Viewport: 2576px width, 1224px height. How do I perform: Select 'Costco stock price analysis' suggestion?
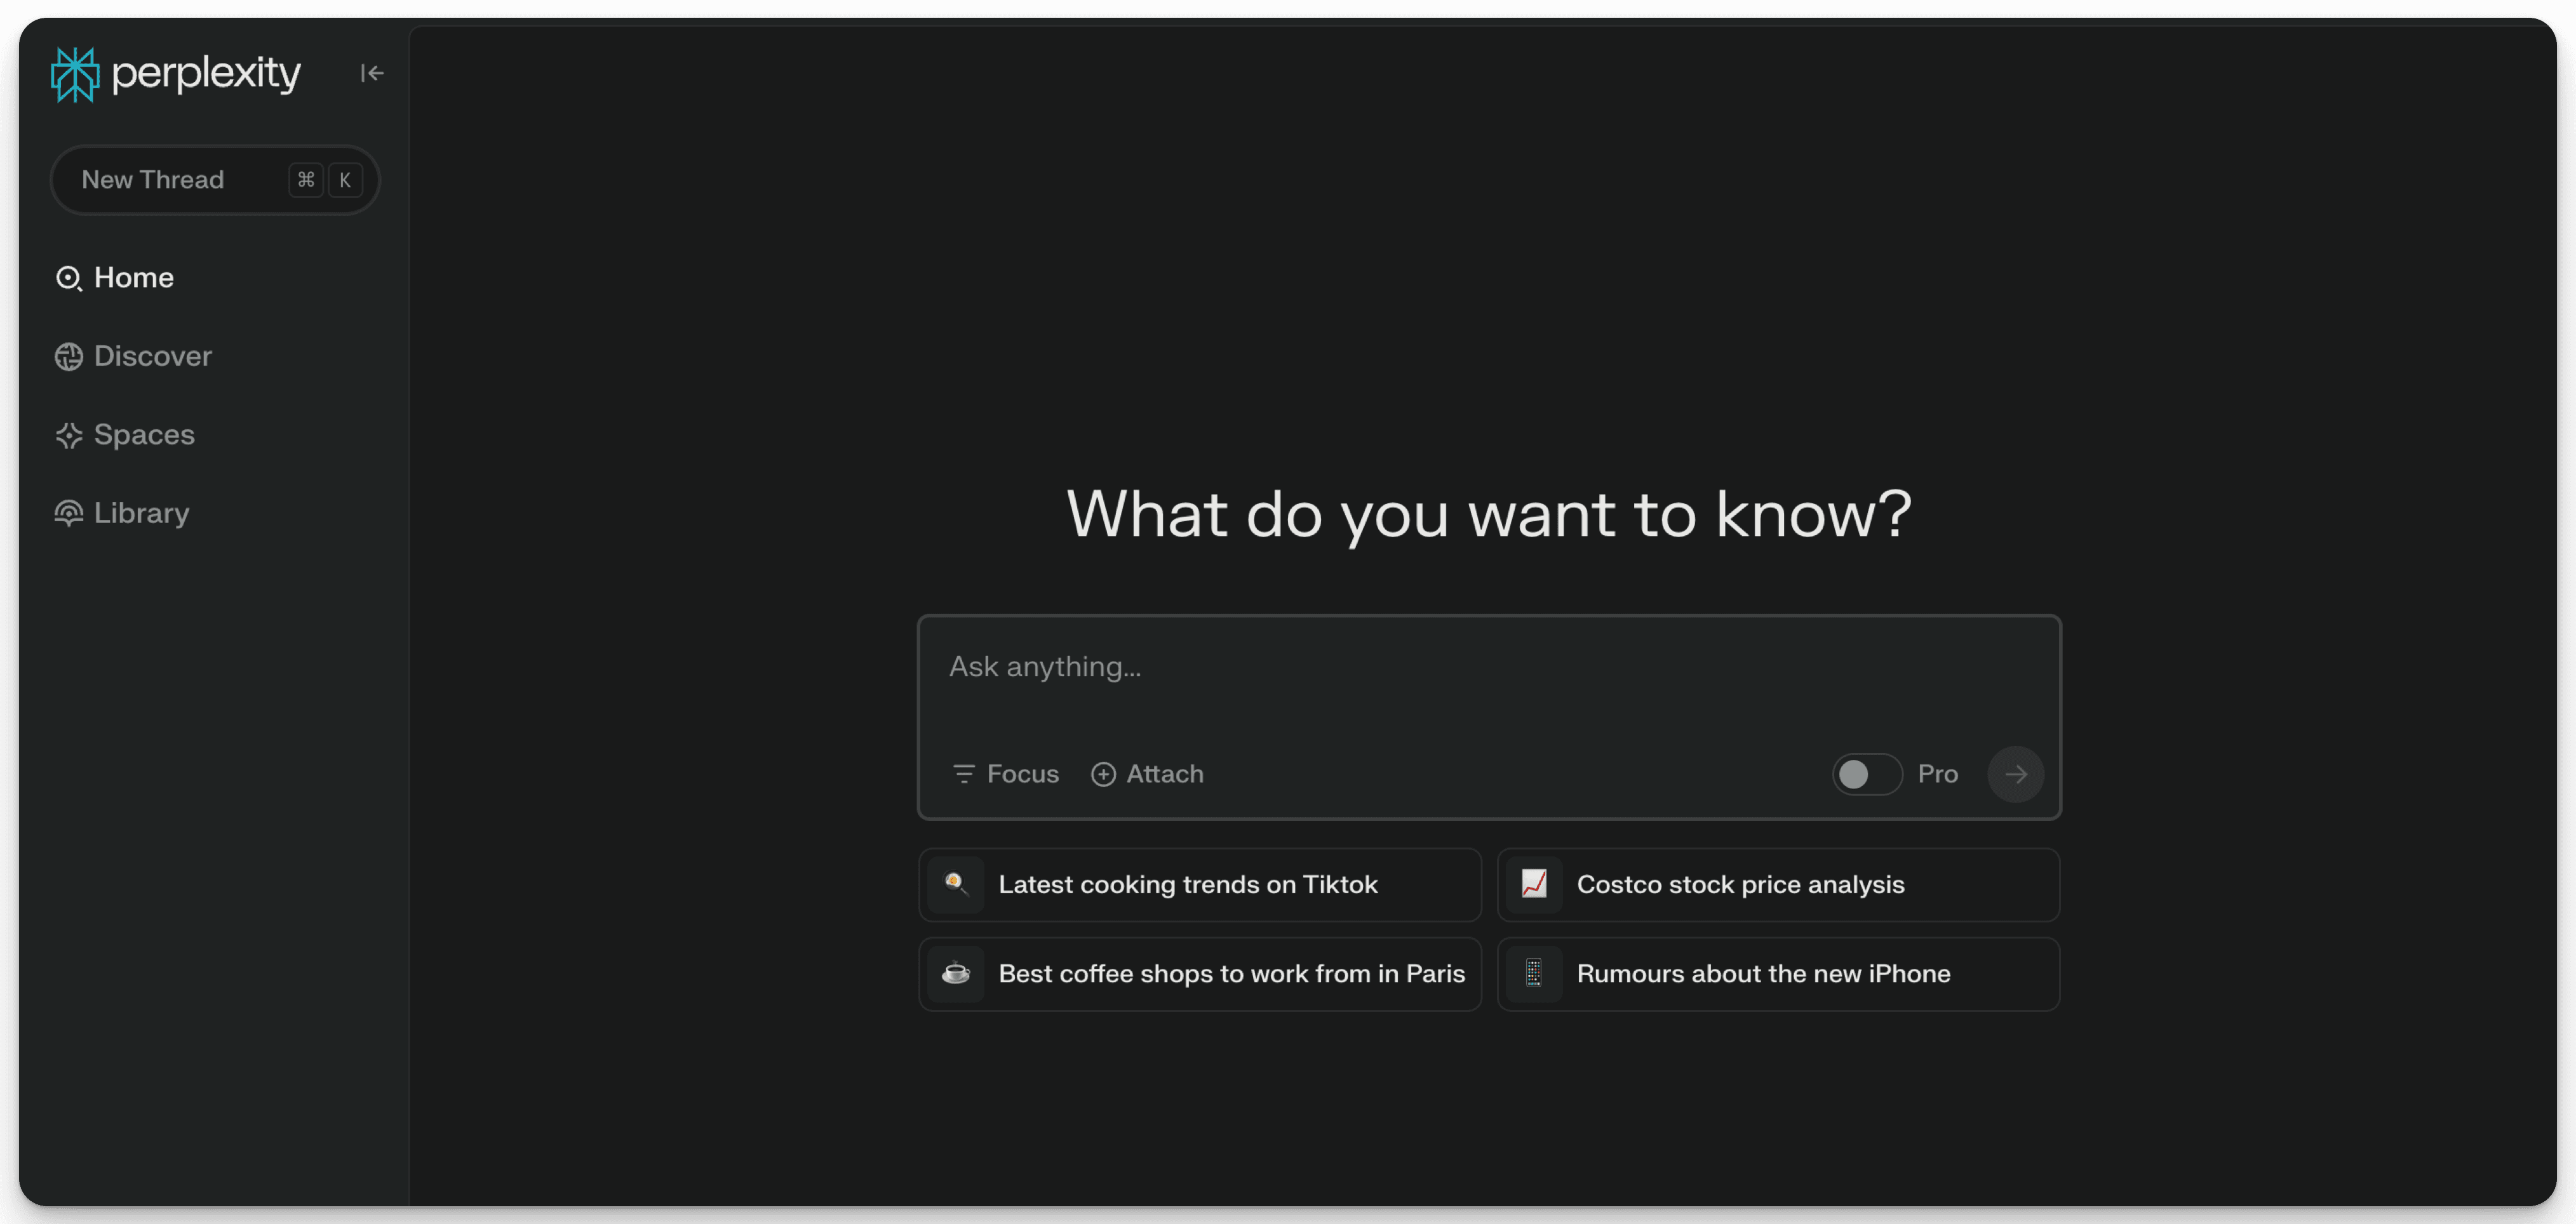(1777, 884)
